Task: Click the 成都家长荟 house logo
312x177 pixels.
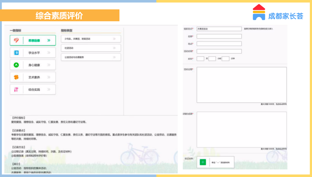Action: [x=259, y=12]
